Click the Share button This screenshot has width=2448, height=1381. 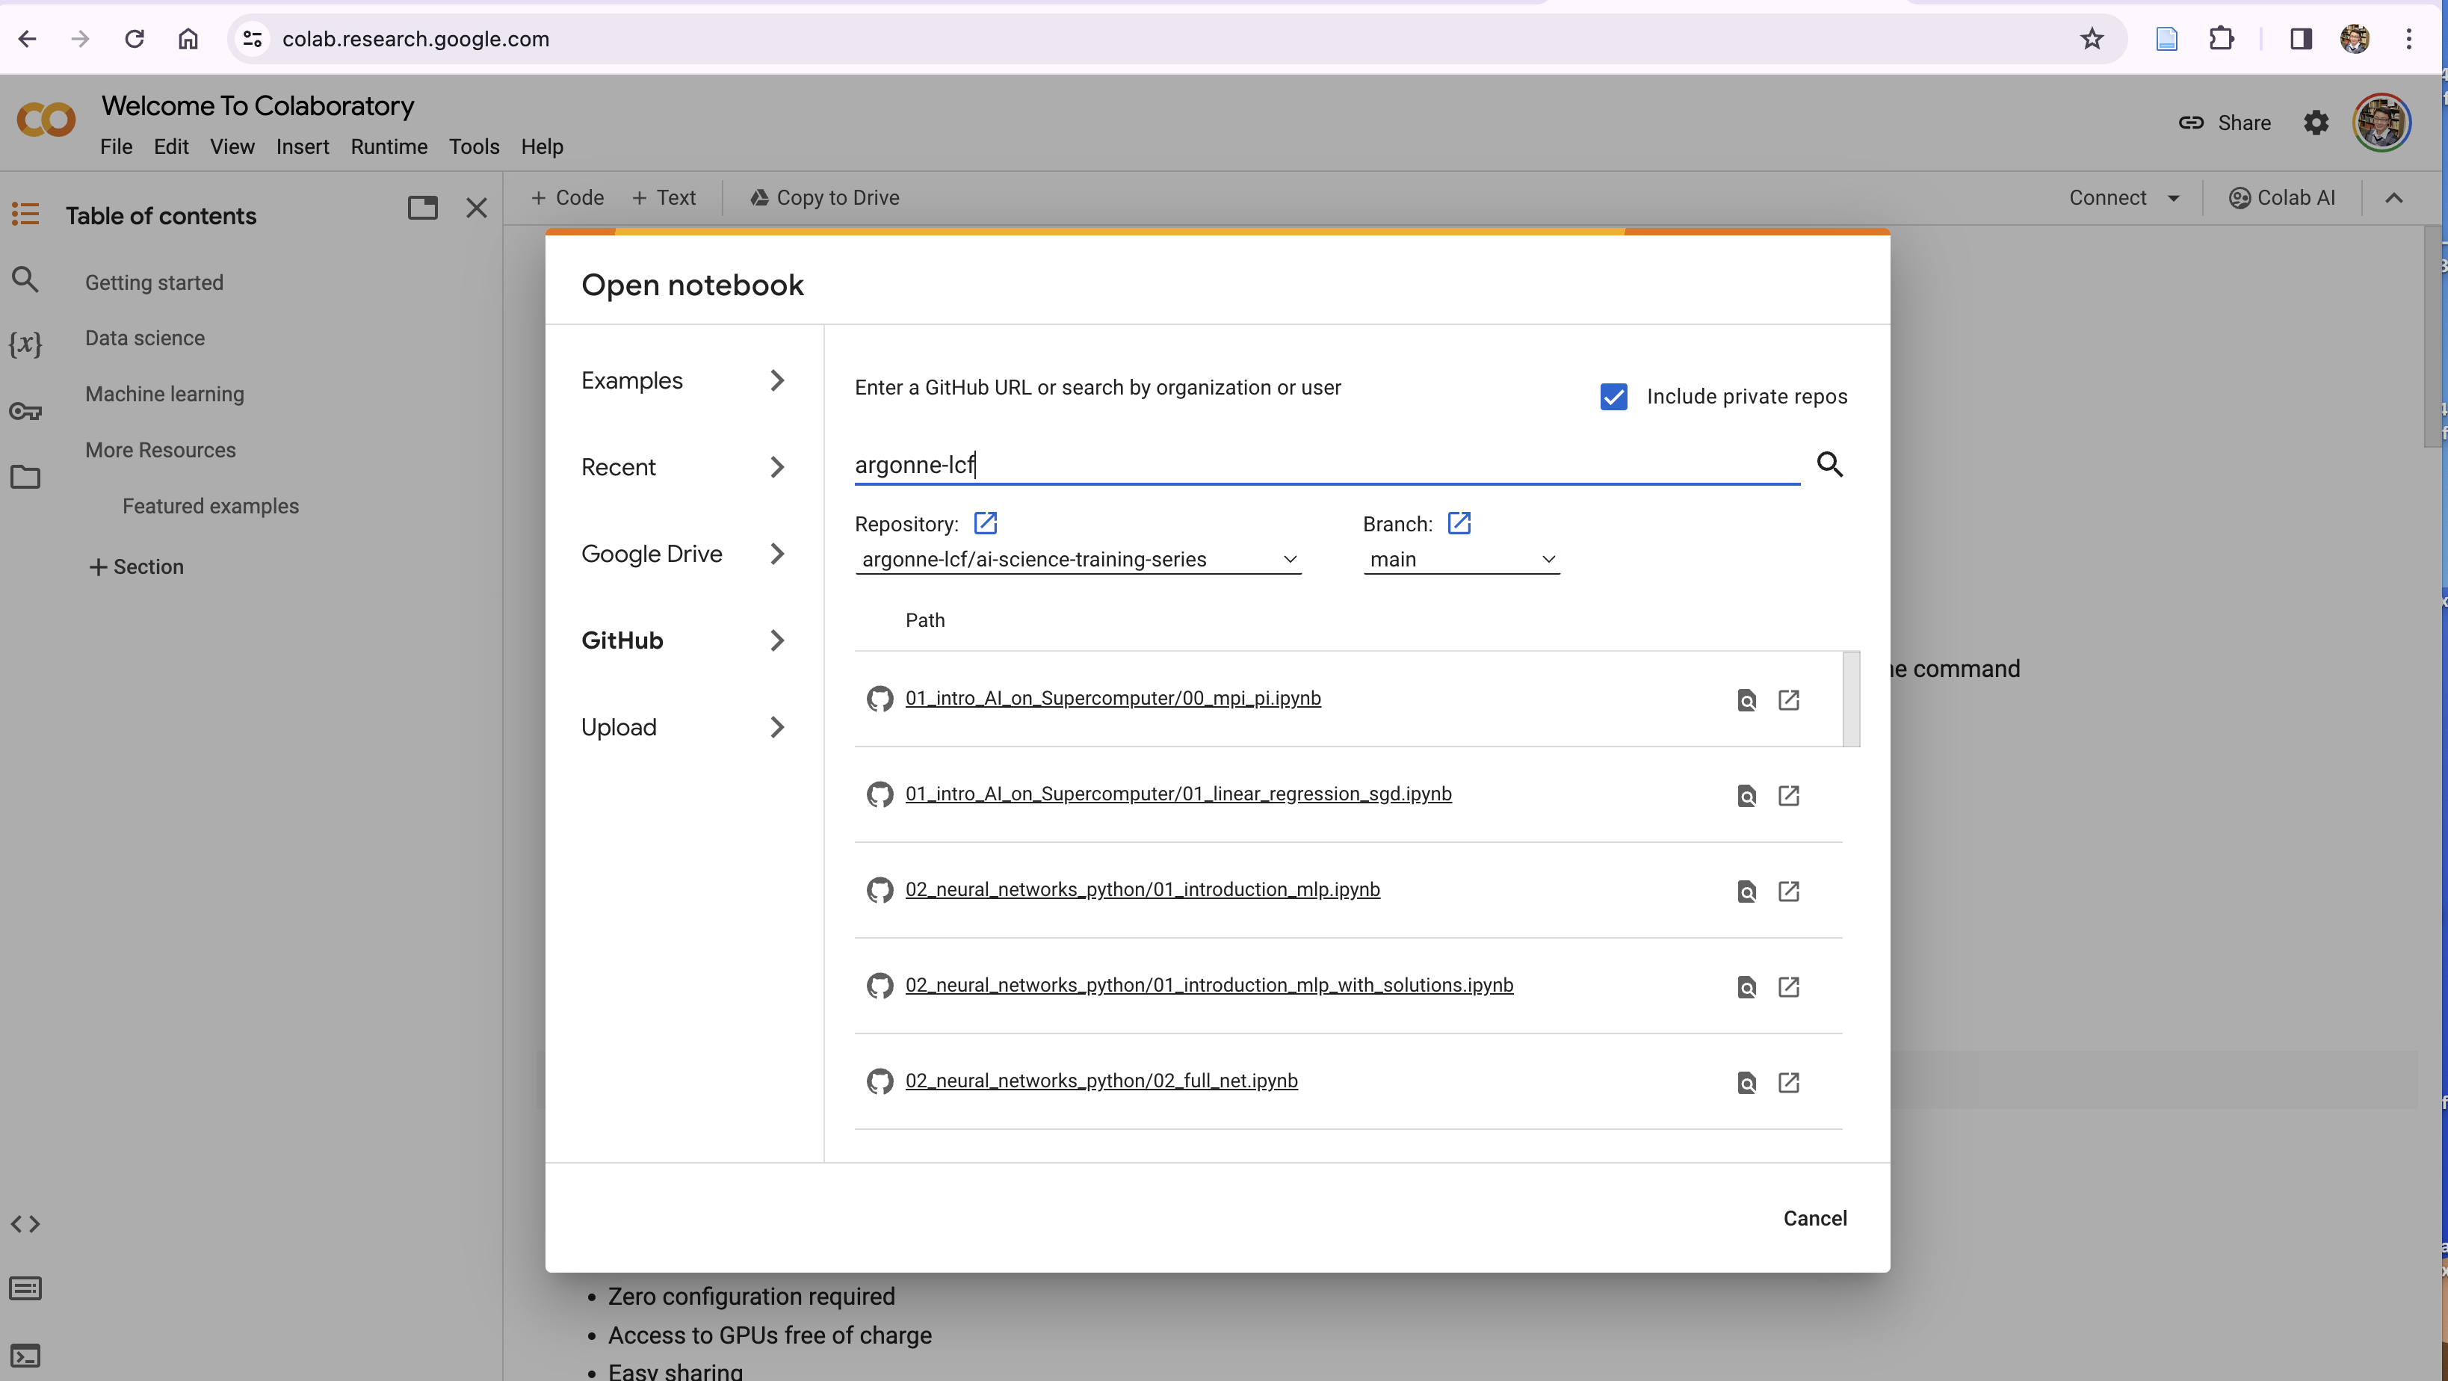coord(2225,123)
